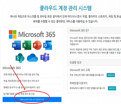
Task: Click the Microsoft 365 교육 heading
Action: click(x=80, y=70)
